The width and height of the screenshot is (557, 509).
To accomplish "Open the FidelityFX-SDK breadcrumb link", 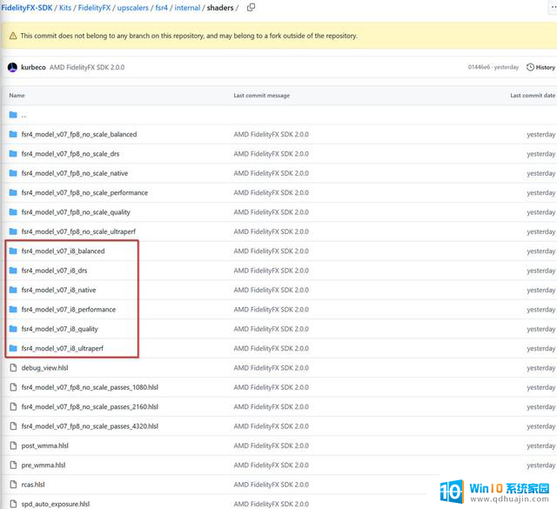I will tap(26, 8).
